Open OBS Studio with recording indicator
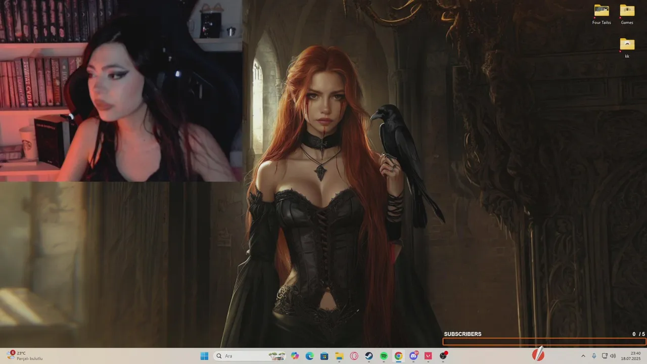 pyautogui.click(x=443, y=356)
